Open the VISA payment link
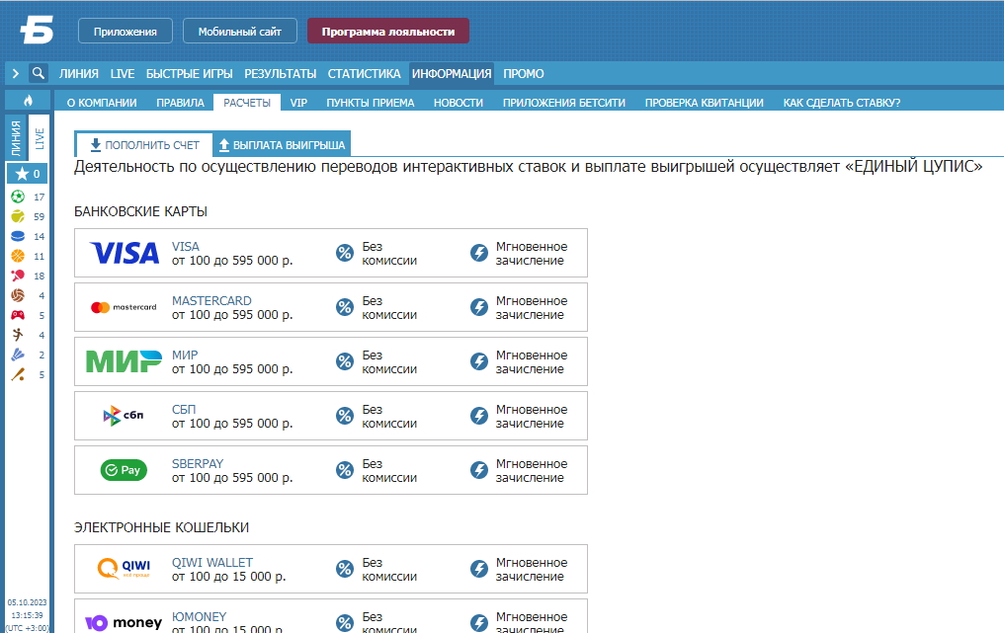 click(185, 247)
